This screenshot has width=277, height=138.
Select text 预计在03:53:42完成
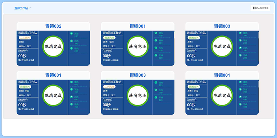(x=26, y=60)
